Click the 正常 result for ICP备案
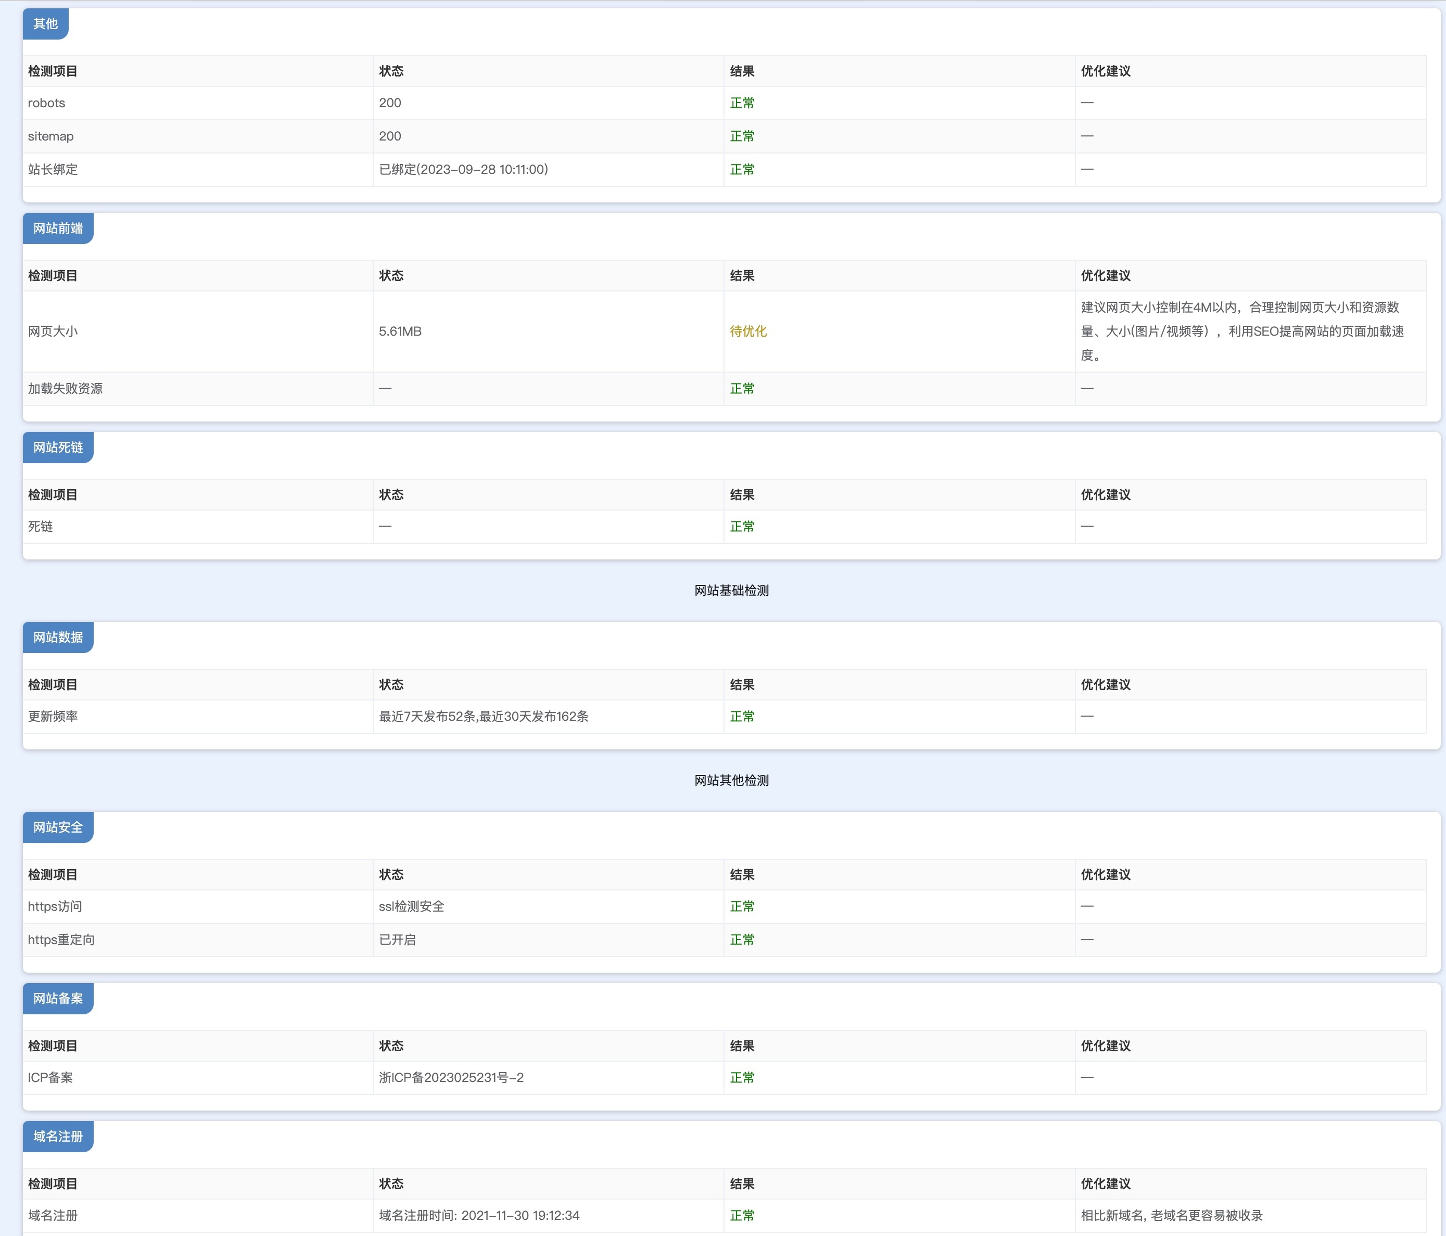Screen dimensions: 1446x1236 [x=743, y=1078]
